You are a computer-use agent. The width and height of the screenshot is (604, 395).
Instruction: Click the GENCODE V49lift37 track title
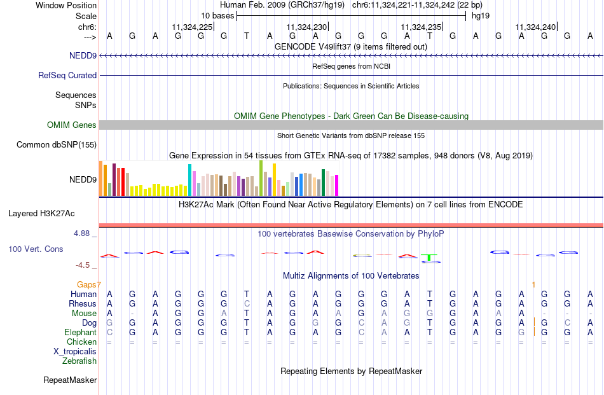[x=351, y=46]
